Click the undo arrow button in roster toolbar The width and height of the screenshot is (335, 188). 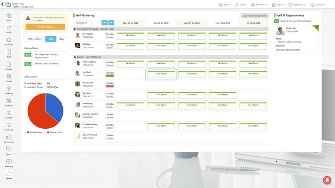105,23
